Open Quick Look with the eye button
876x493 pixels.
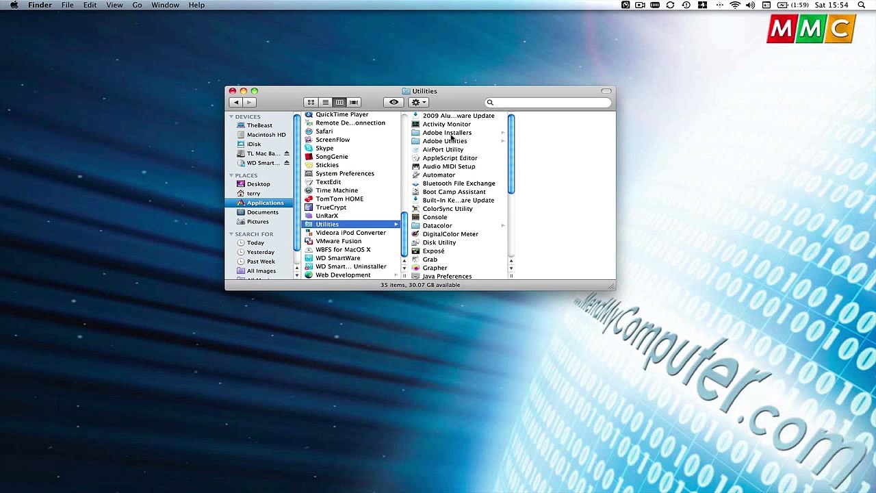tap(394, 103)
